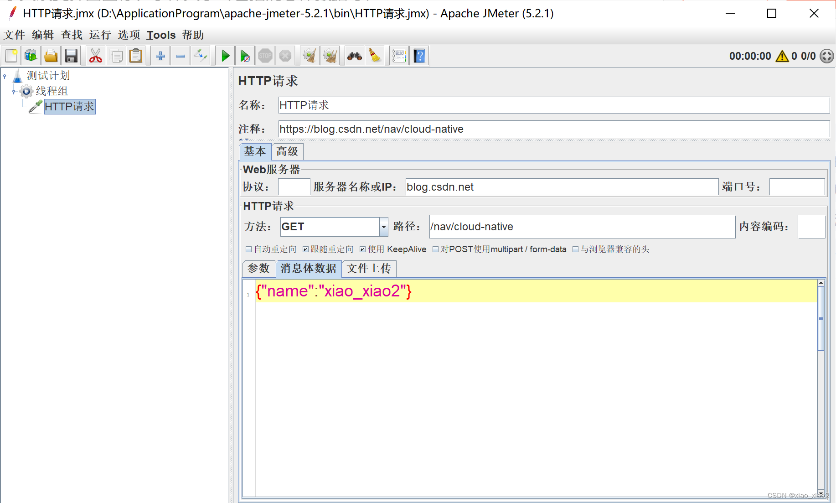This screenshot has width=836, height=503.
Task: Click the 0/0 thread count indicator
Action: click(808, 56)
